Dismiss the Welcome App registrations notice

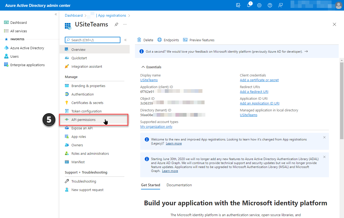point(324,137)
